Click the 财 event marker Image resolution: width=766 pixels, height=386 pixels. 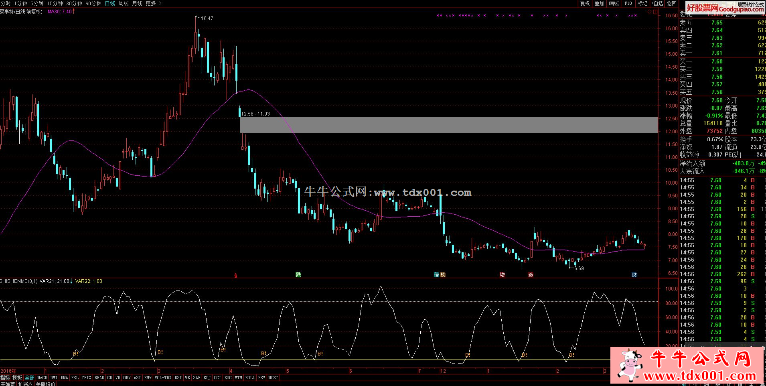pos(634,275)
